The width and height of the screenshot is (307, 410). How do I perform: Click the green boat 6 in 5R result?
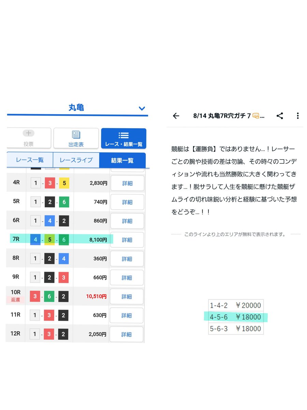click(64, 202)
